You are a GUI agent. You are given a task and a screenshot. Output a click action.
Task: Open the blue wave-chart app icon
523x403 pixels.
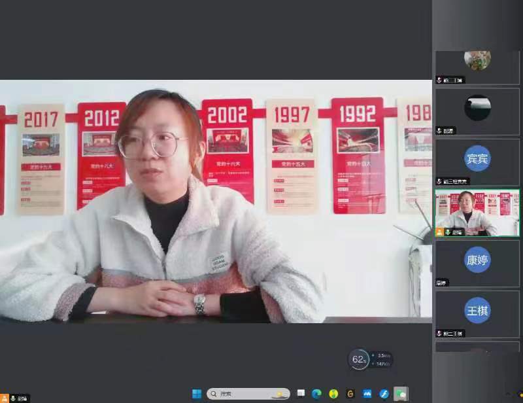pos(367,394)
